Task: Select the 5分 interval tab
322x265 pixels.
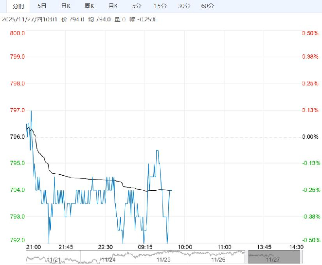Action: pos(137,6)
